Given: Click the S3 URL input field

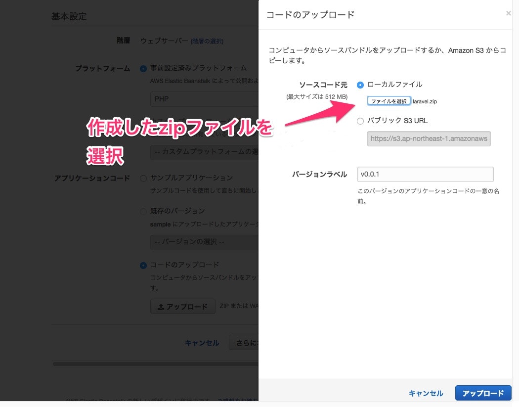Looking at the screenshot, I should click(x=429, y=139).
